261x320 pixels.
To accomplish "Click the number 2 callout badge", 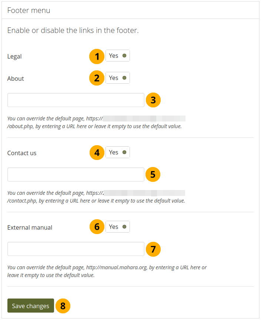I will (97, 79).
